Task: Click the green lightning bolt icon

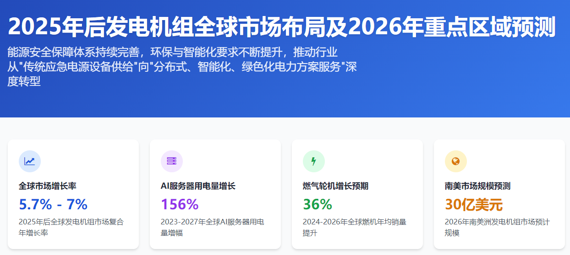Action: click(314, 161)
